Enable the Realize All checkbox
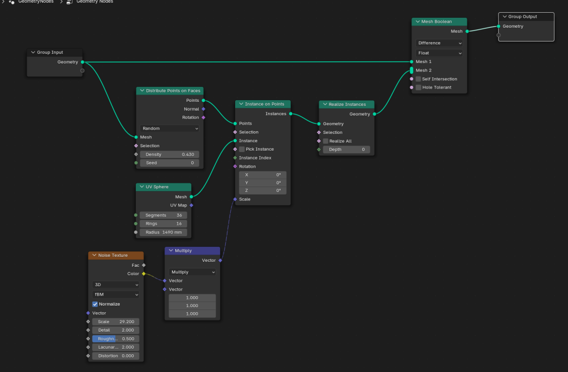Viewport: 568px width, 372px height. click(325, 141)
